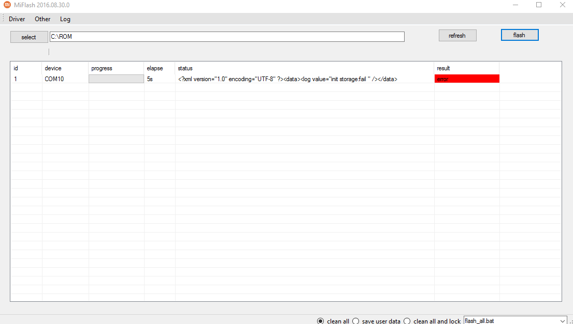Click the select button to choose ROM folder

point(29,37)
